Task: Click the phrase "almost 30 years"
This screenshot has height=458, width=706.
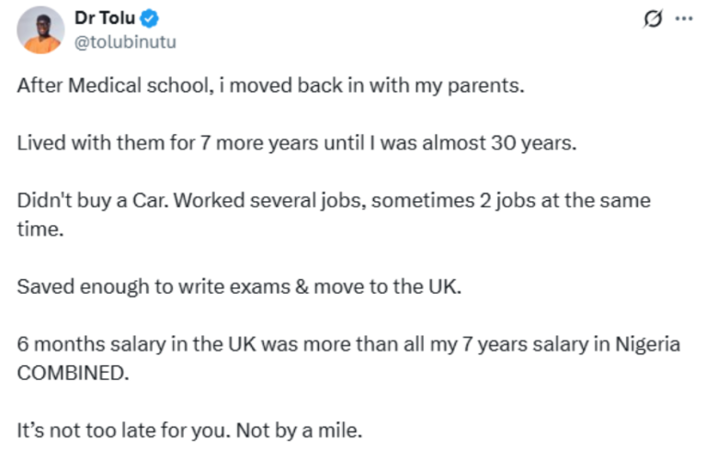Action: point(521,146)
